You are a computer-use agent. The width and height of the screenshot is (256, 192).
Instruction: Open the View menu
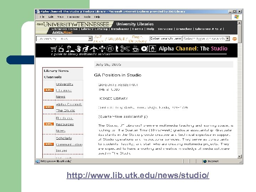60,17
